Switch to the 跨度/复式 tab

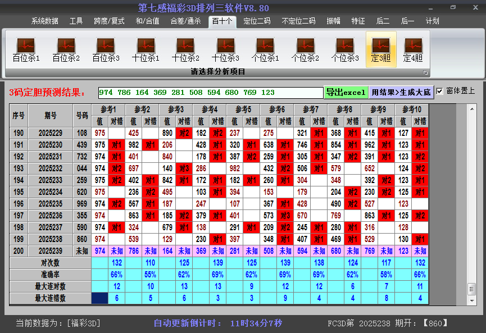coord(109,21)
